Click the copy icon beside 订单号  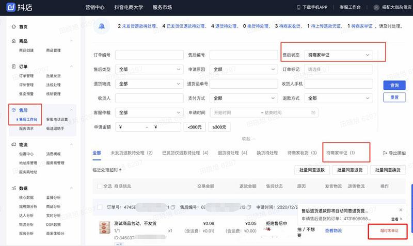pyautogui.click(x=173, y=207)
